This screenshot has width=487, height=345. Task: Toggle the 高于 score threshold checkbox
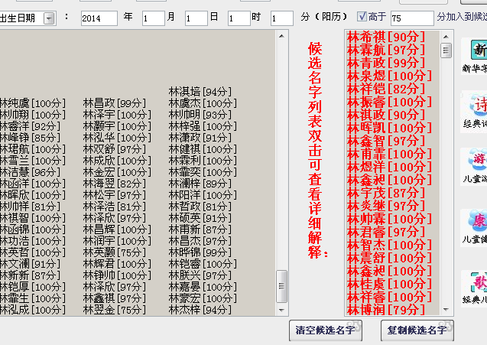362,17
